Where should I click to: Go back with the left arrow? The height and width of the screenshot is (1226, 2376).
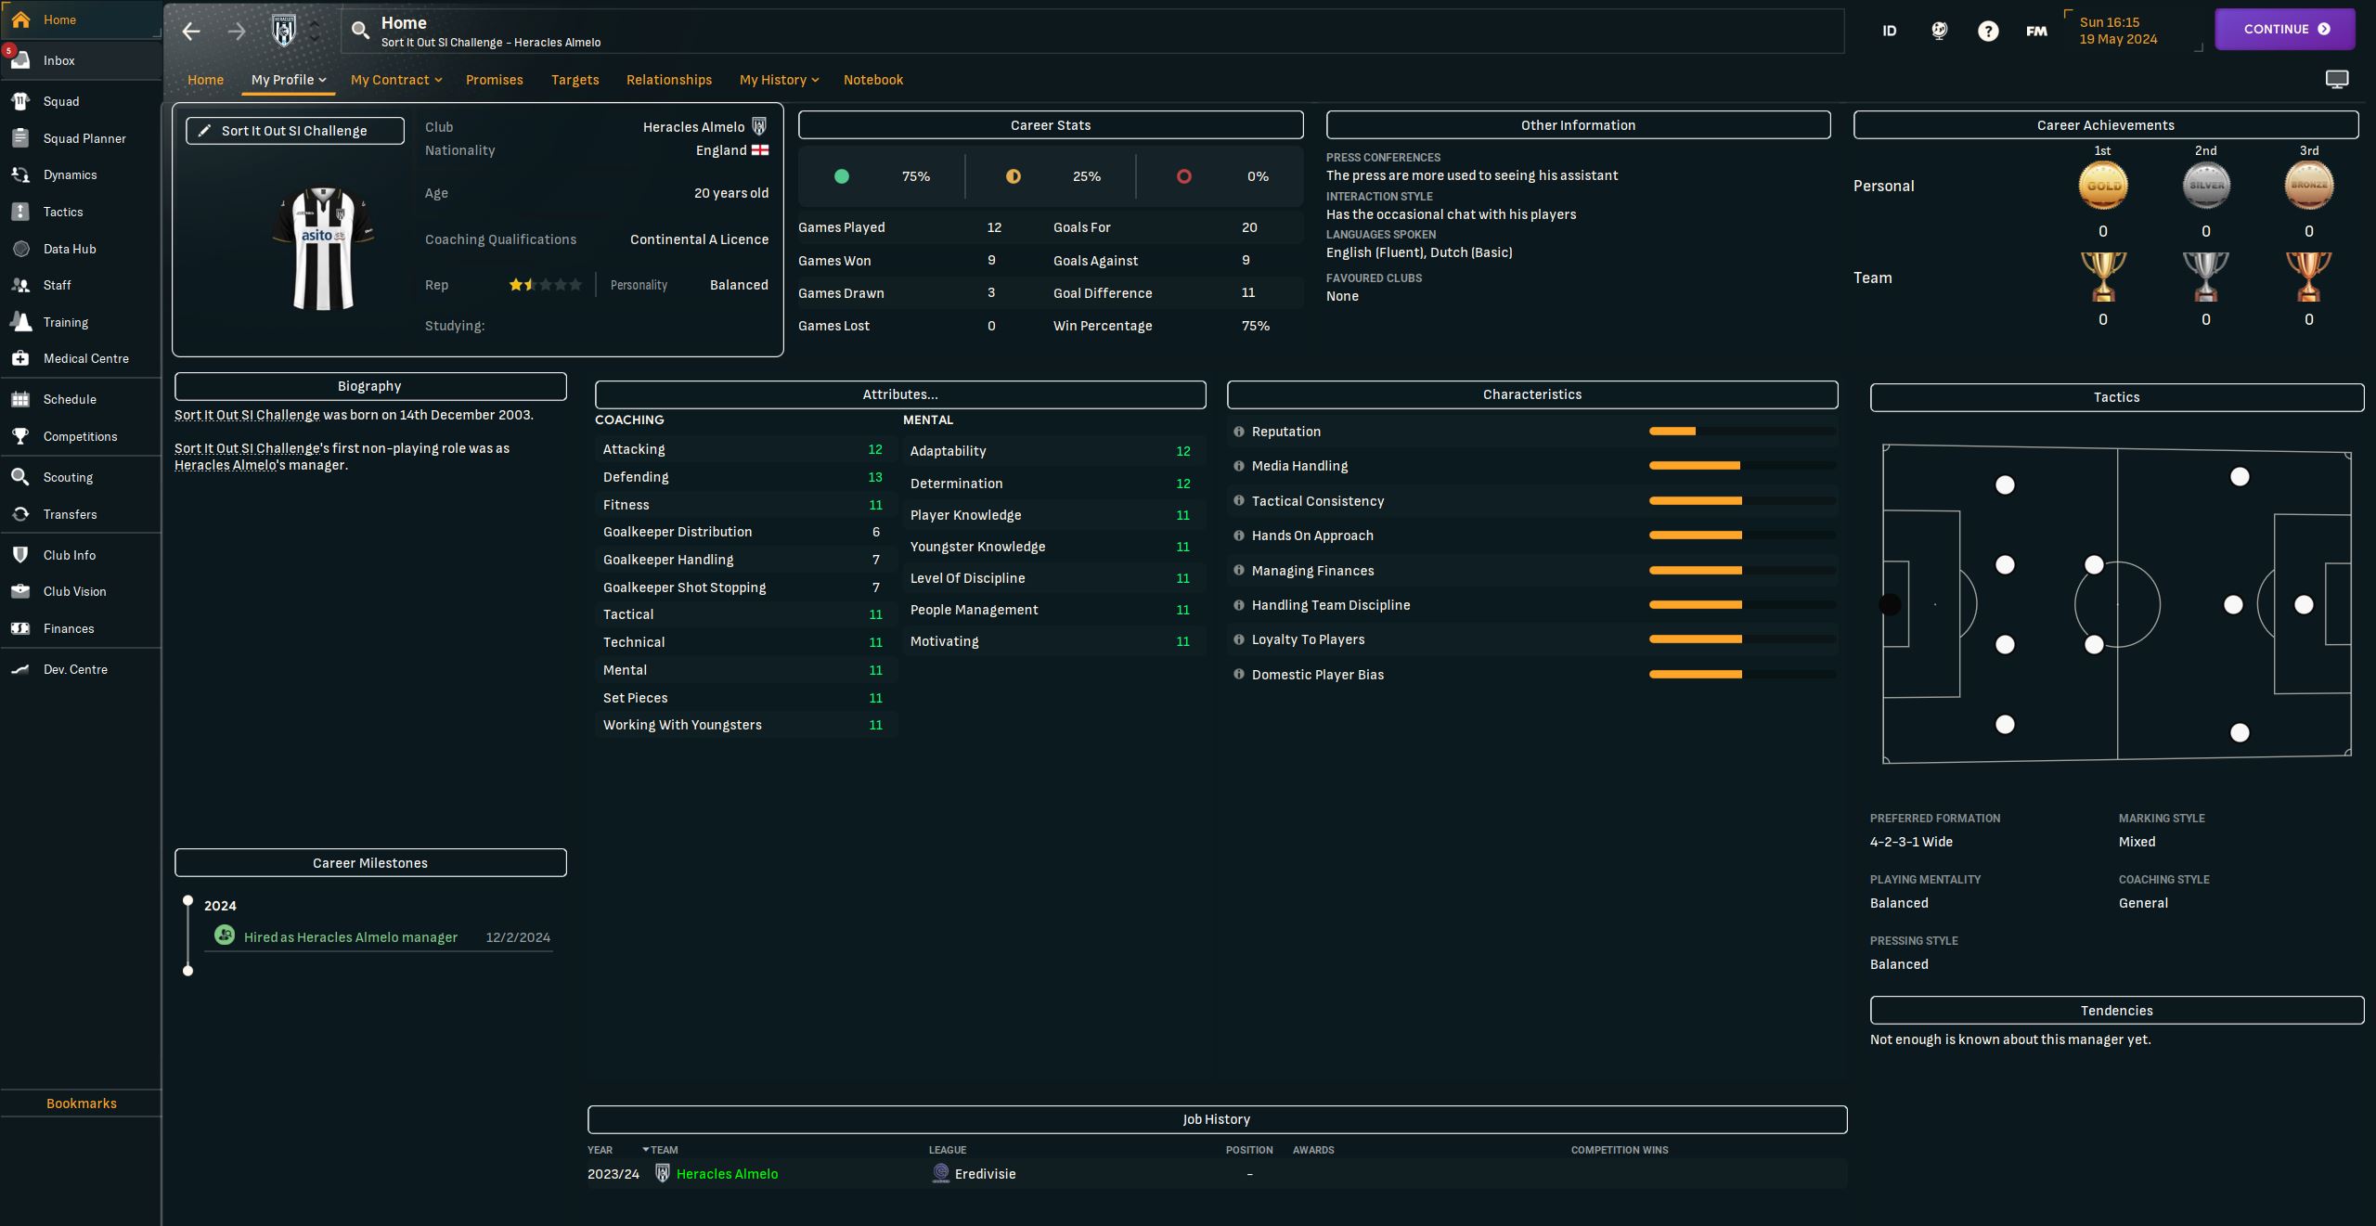pos(191,32)
